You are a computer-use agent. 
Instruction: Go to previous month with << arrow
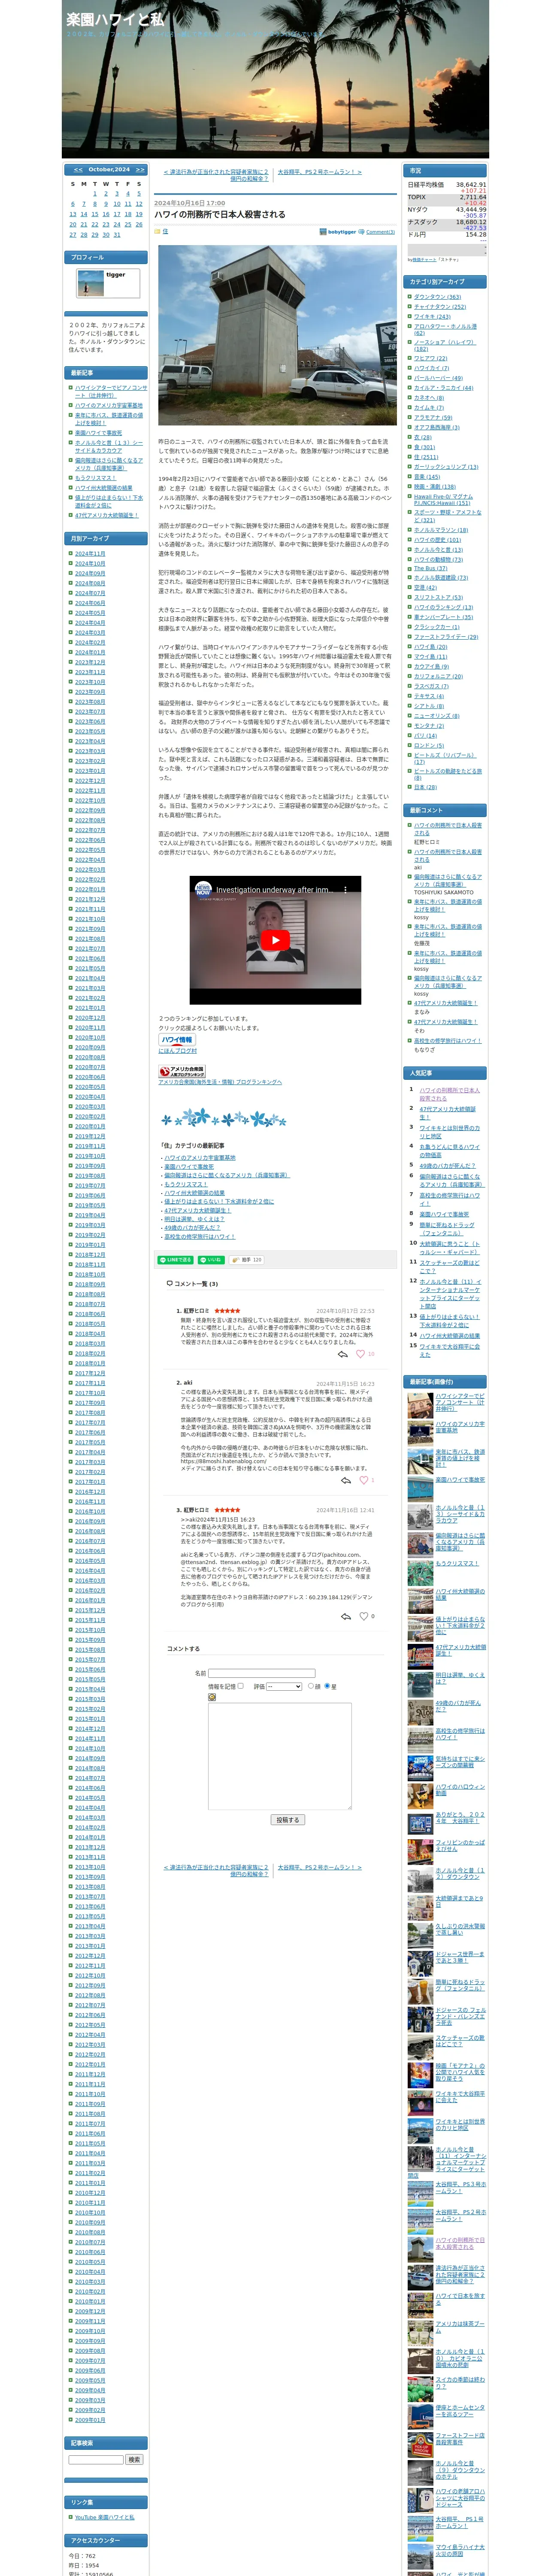point(78,170)
